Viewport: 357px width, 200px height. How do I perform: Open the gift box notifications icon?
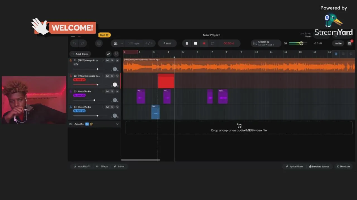(349, 43)
